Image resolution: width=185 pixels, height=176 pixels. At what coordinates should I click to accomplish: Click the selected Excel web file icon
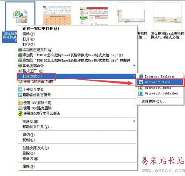click(20, 16)
